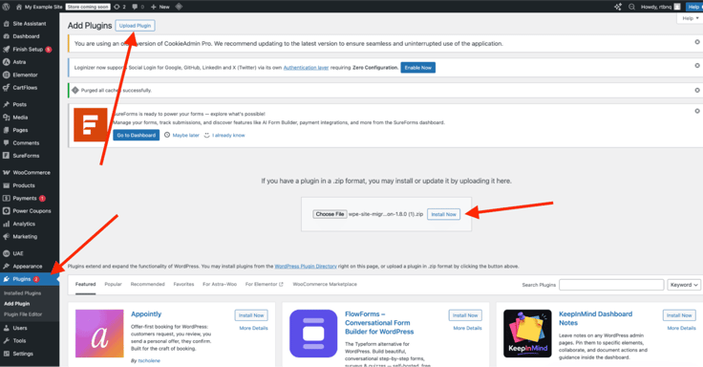This screenshot has width=703, height=367.
Task: Open the WordPress logo menu
Action: (x=7, y=7)
